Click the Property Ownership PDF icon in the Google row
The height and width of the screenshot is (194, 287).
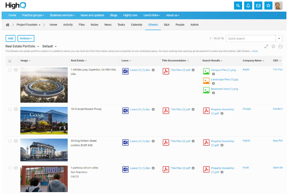[206, 111]
